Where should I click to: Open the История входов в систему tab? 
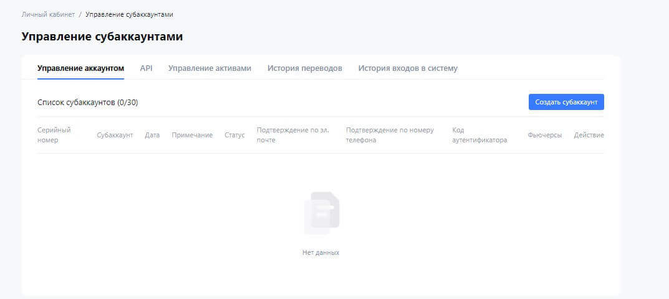coord(408,68)
